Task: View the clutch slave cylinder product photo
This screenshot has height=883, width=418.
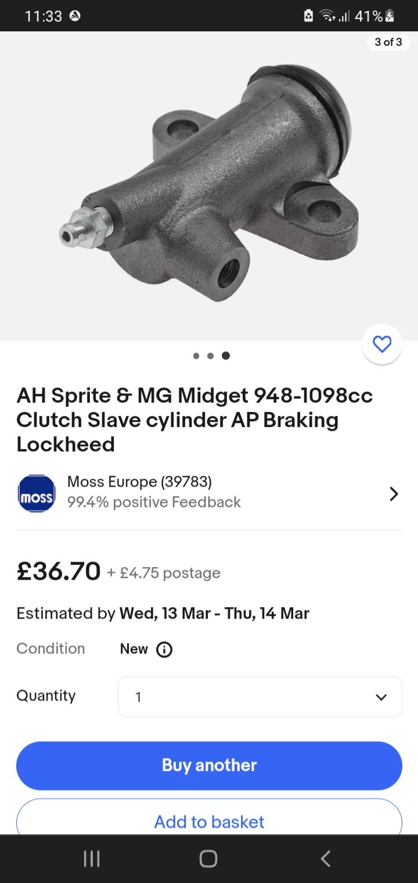Action: tap(209, 186)
